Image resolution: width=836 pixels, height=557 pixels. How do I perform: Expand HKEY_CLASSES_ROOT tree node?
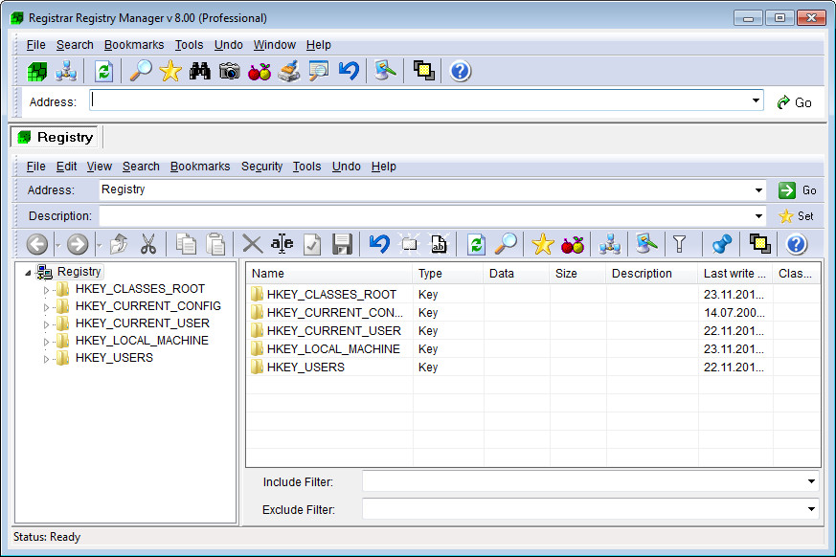click(x=46, y=291)
